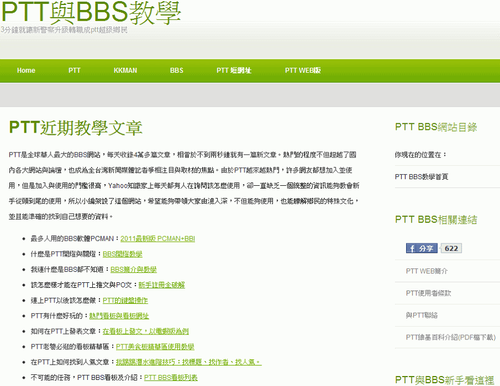Open the Home menu item

pos(26,70)
